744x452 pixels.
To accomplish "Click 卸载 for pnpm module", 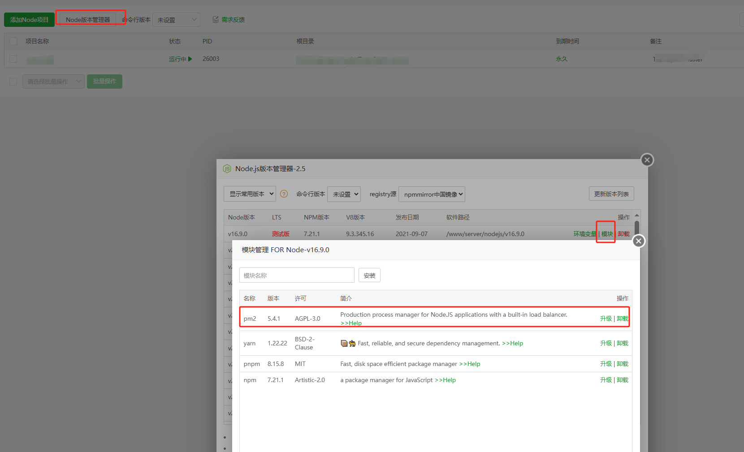I will click(x=623, y=364).
